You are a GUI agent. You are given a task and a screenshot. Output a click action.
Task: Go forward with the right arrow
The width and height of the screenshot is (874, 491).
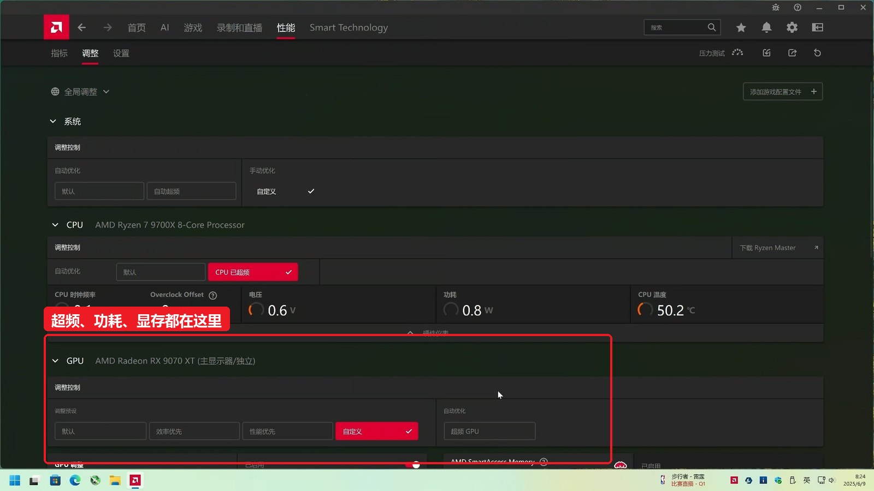[x=108, y=27]
